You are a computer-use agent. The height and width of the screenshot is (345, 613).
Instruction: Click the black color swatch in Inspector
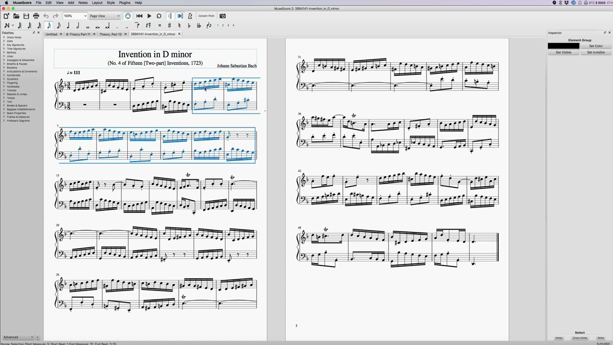tap(564, 46)
